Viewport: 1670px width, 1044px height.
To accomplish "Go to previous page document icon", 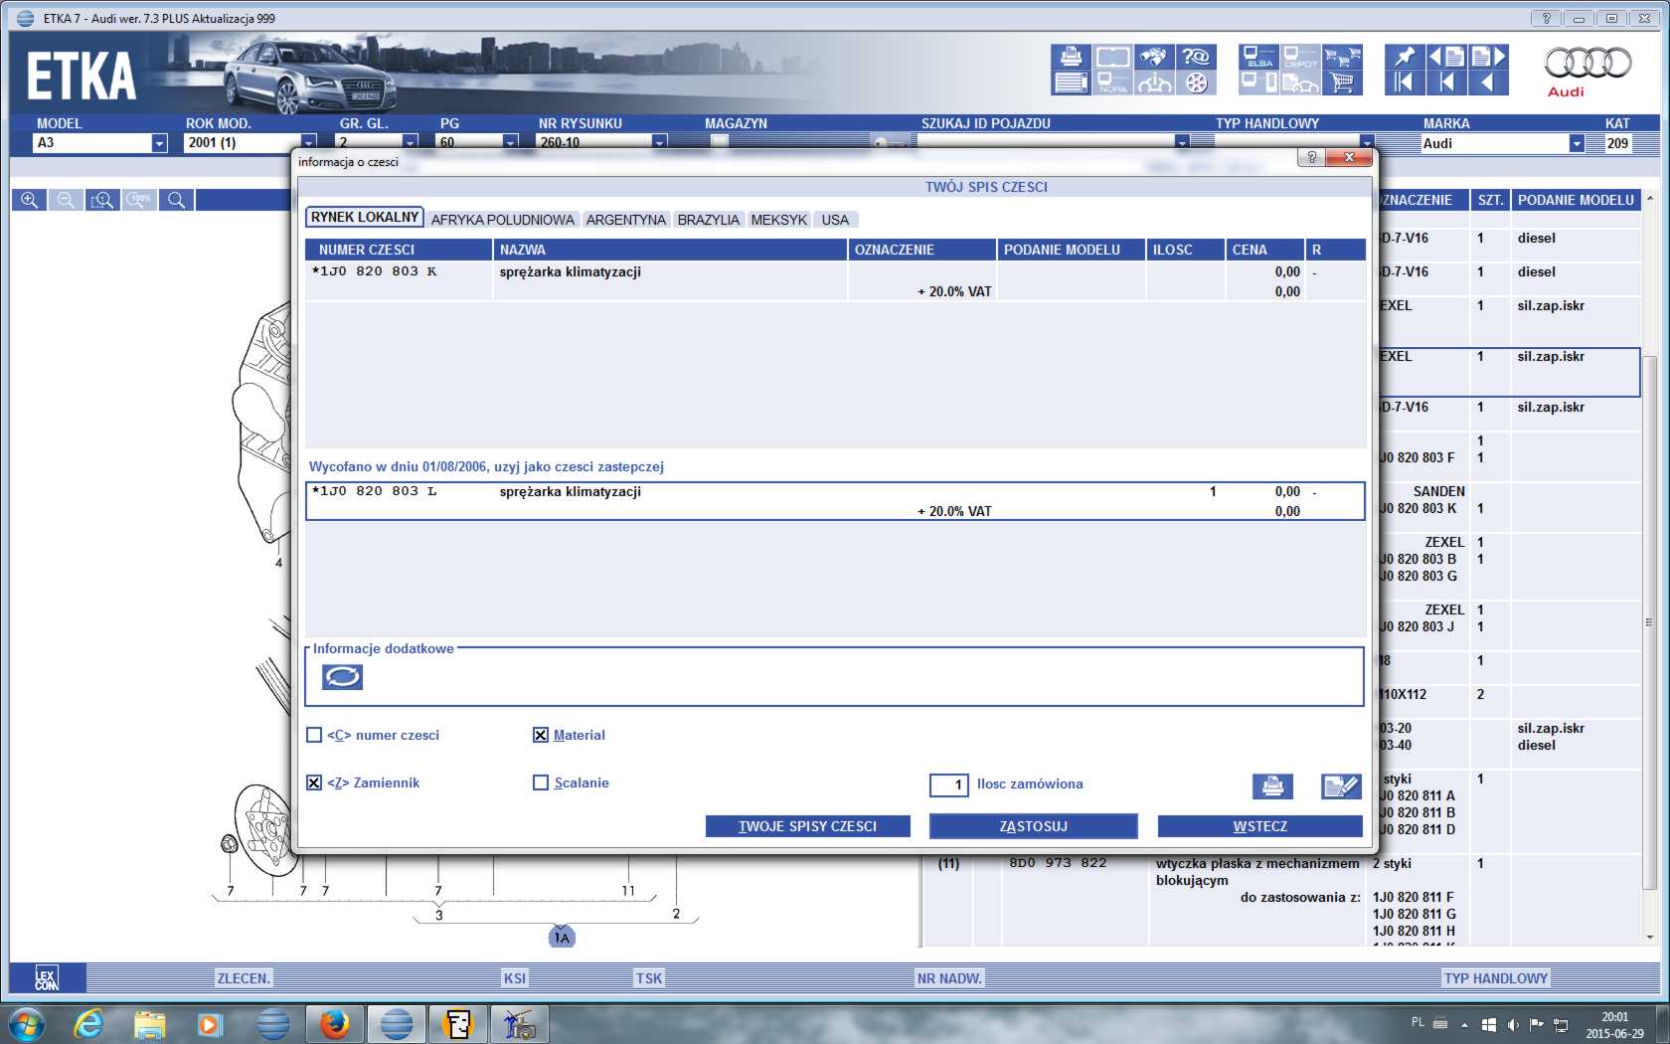I will (x=1446, y=57).
